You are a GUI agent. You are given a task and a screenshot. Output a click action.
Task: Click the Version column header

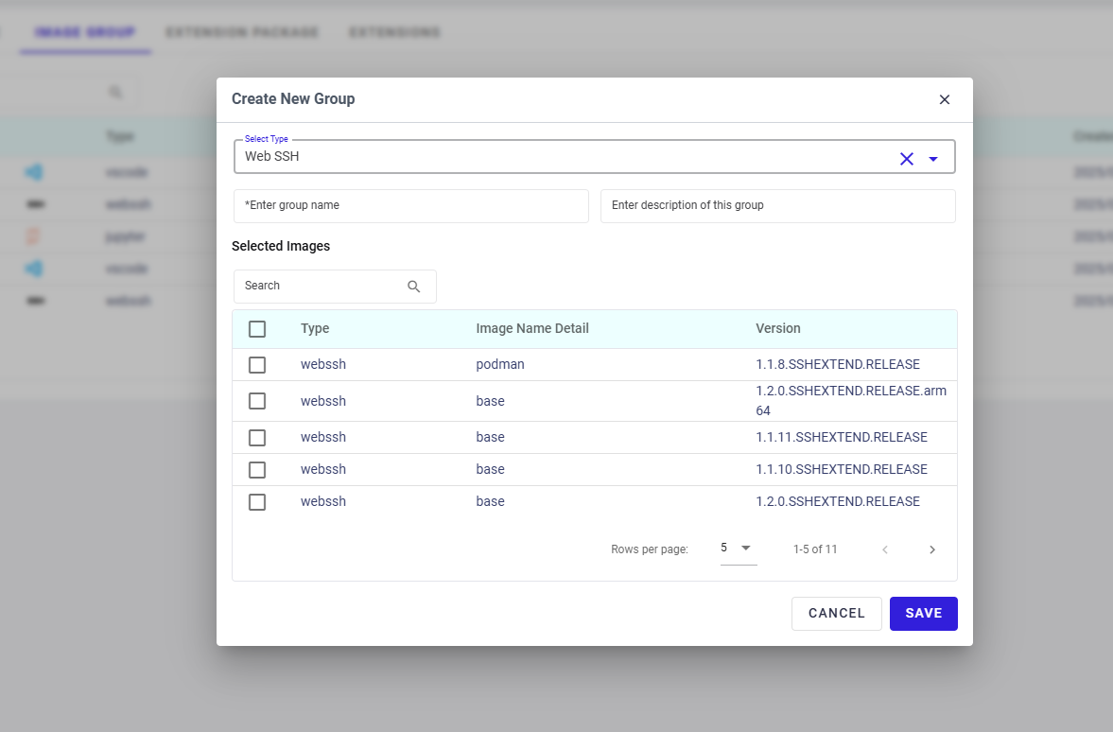click(x=777, y=329)
